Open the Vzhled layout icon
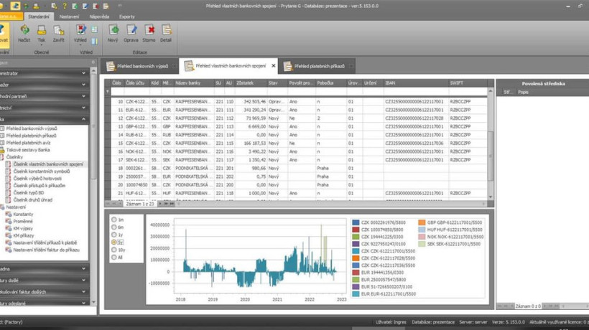Screen dimensions: 589x330 [80, 30]
